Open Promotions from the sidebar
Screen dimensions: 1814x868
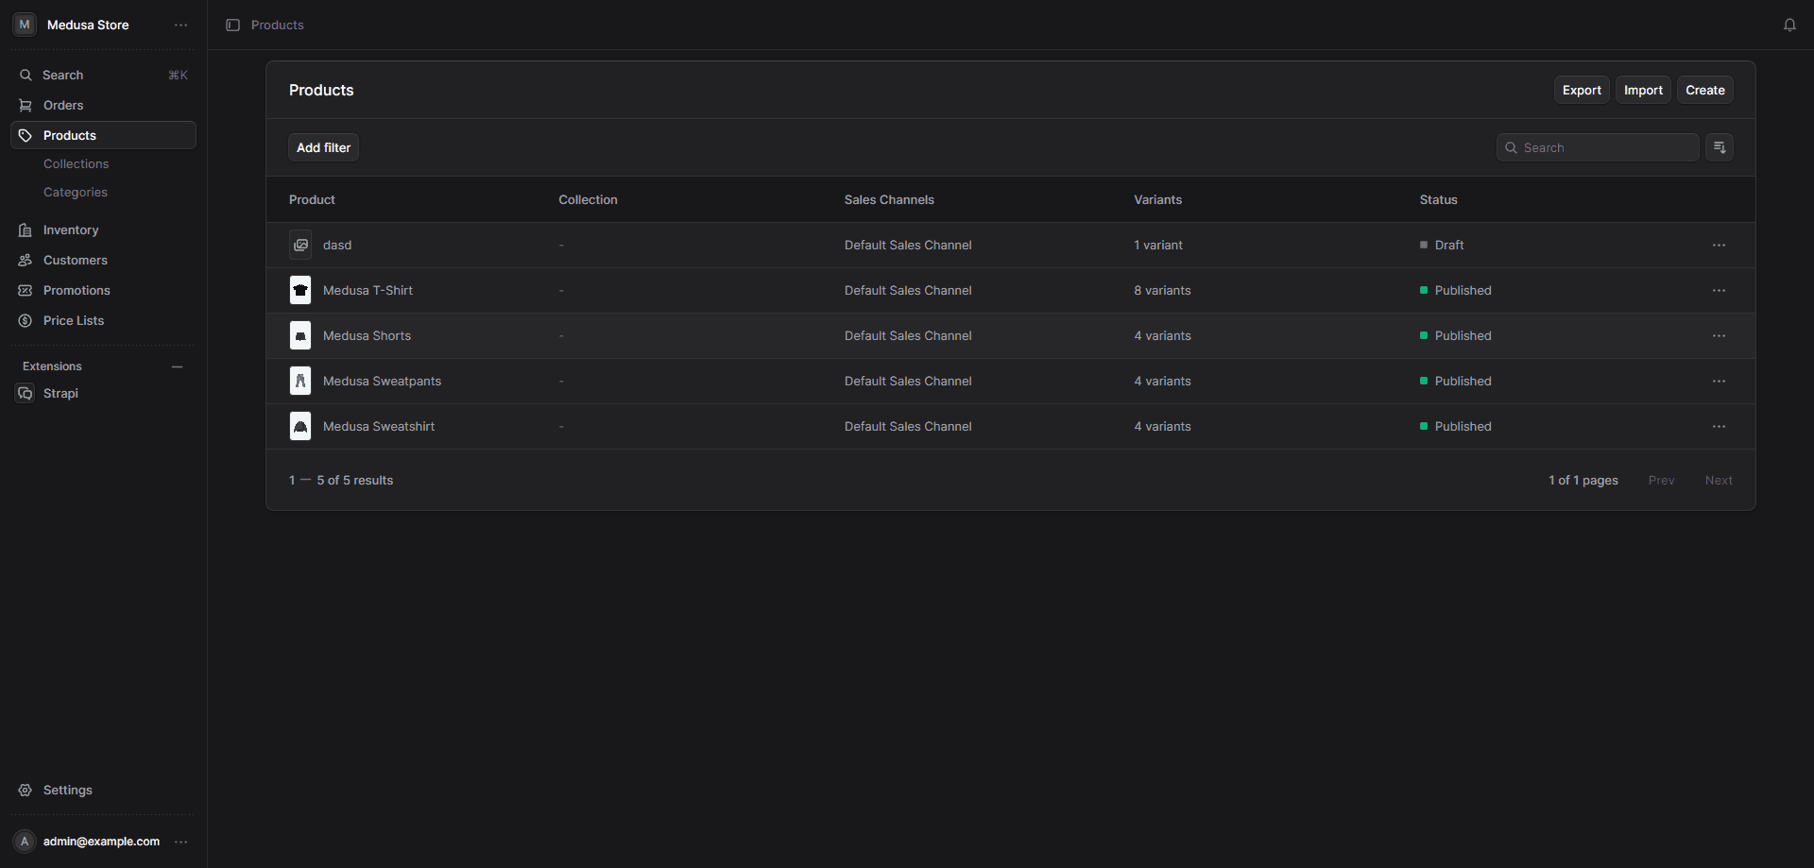pos(77,291)
